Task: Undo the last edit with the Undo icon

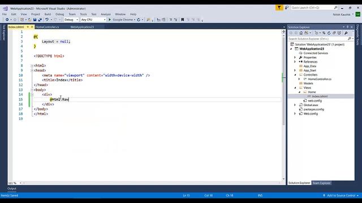Action: coord(47,20)
